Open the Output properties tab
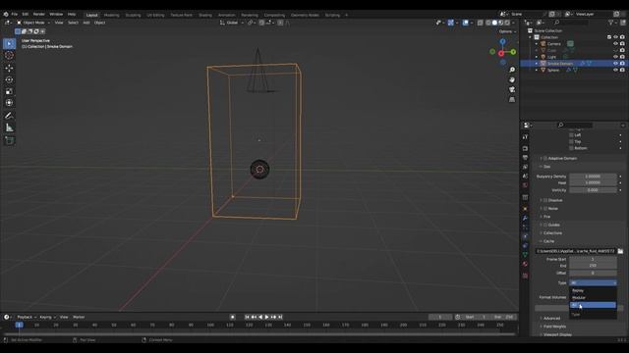The width and height of the screenshot is (629, 353). click(x=525, y=158)
